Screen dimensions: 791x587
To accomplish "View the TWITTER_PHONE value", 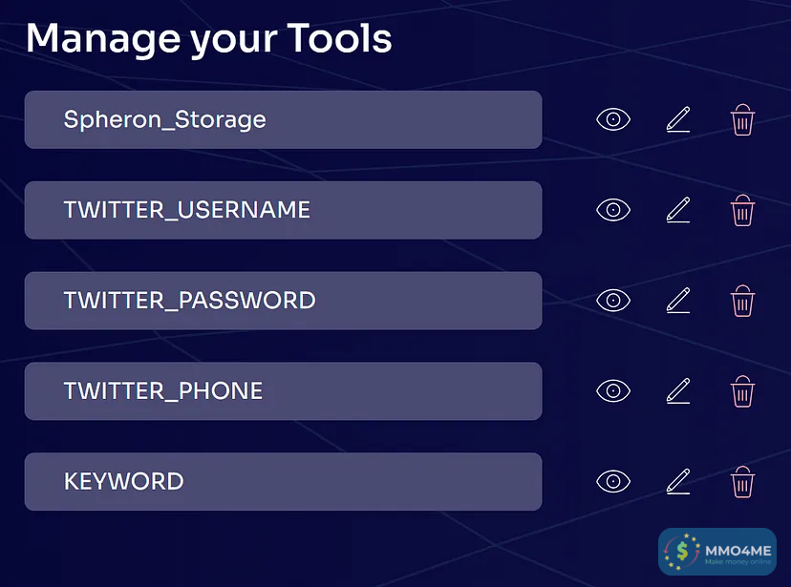I will coord(613,390).
